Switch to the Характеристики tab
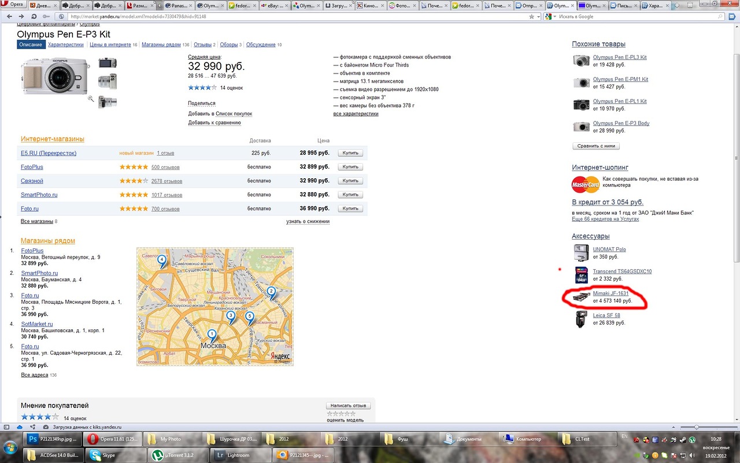Viewport: 740px width, 463px height. point(66,45)
